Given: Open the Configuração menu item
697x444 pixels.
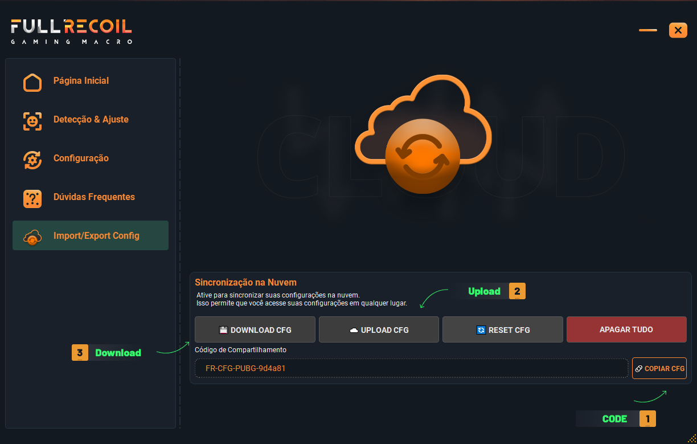Looking at the screenshot, I should tap(91, 158).
